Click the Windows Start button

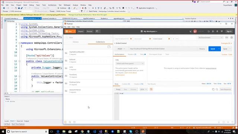coord(3,131)
